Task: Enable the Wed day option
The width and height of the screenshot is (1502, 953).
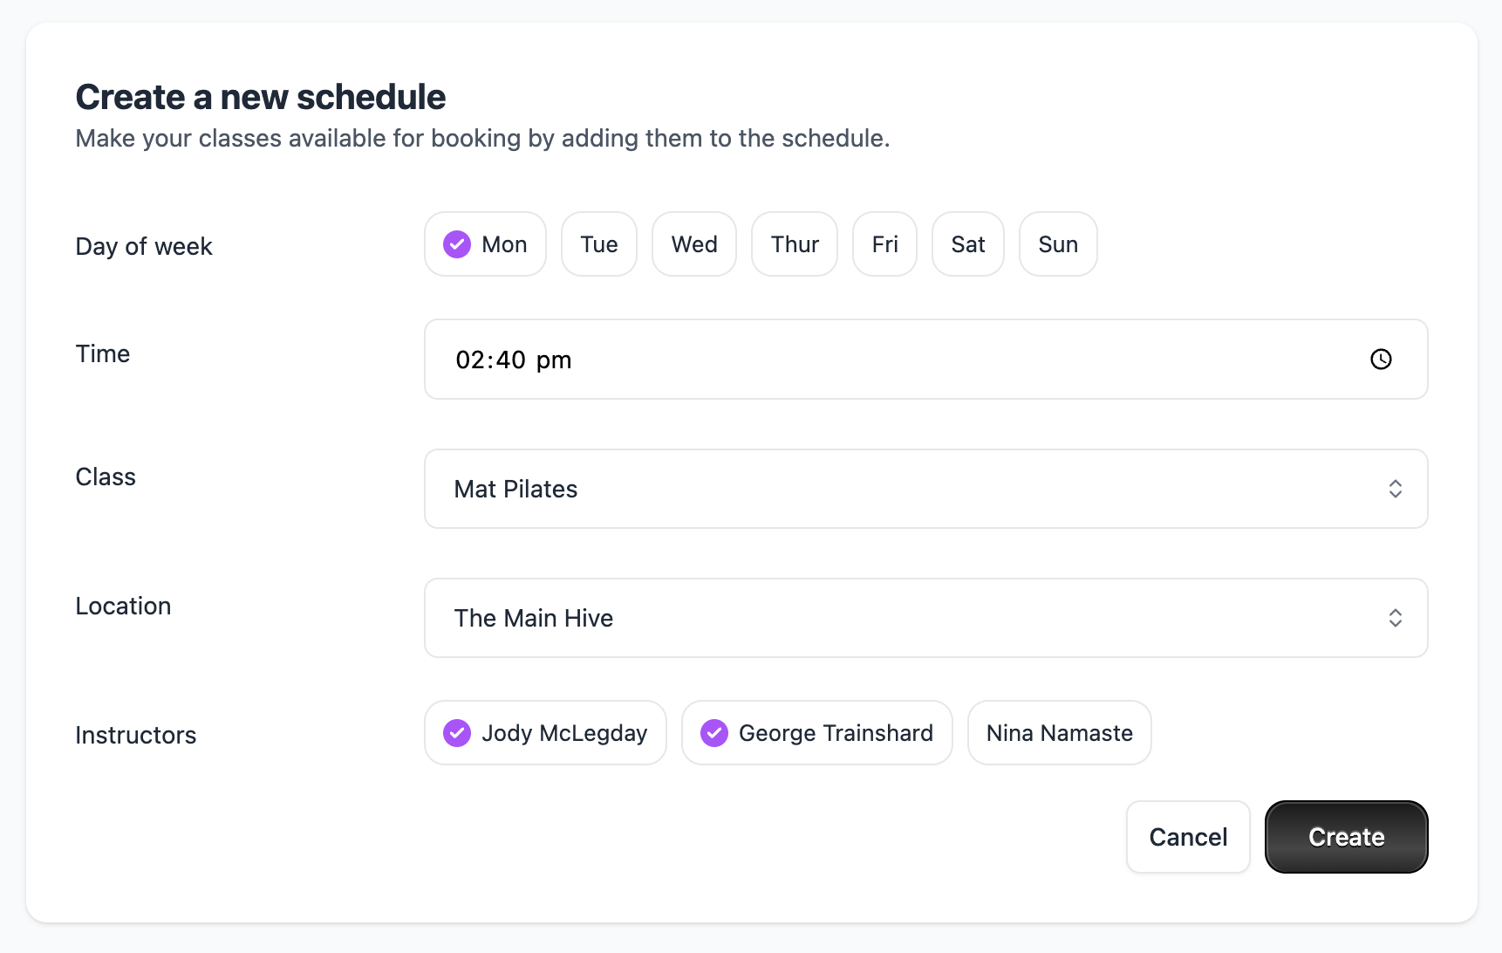Action: (x=694, y=244)
